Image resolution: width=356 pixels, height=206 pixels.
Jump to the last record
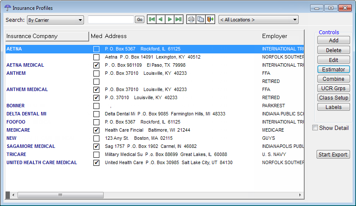click(179, 20)
